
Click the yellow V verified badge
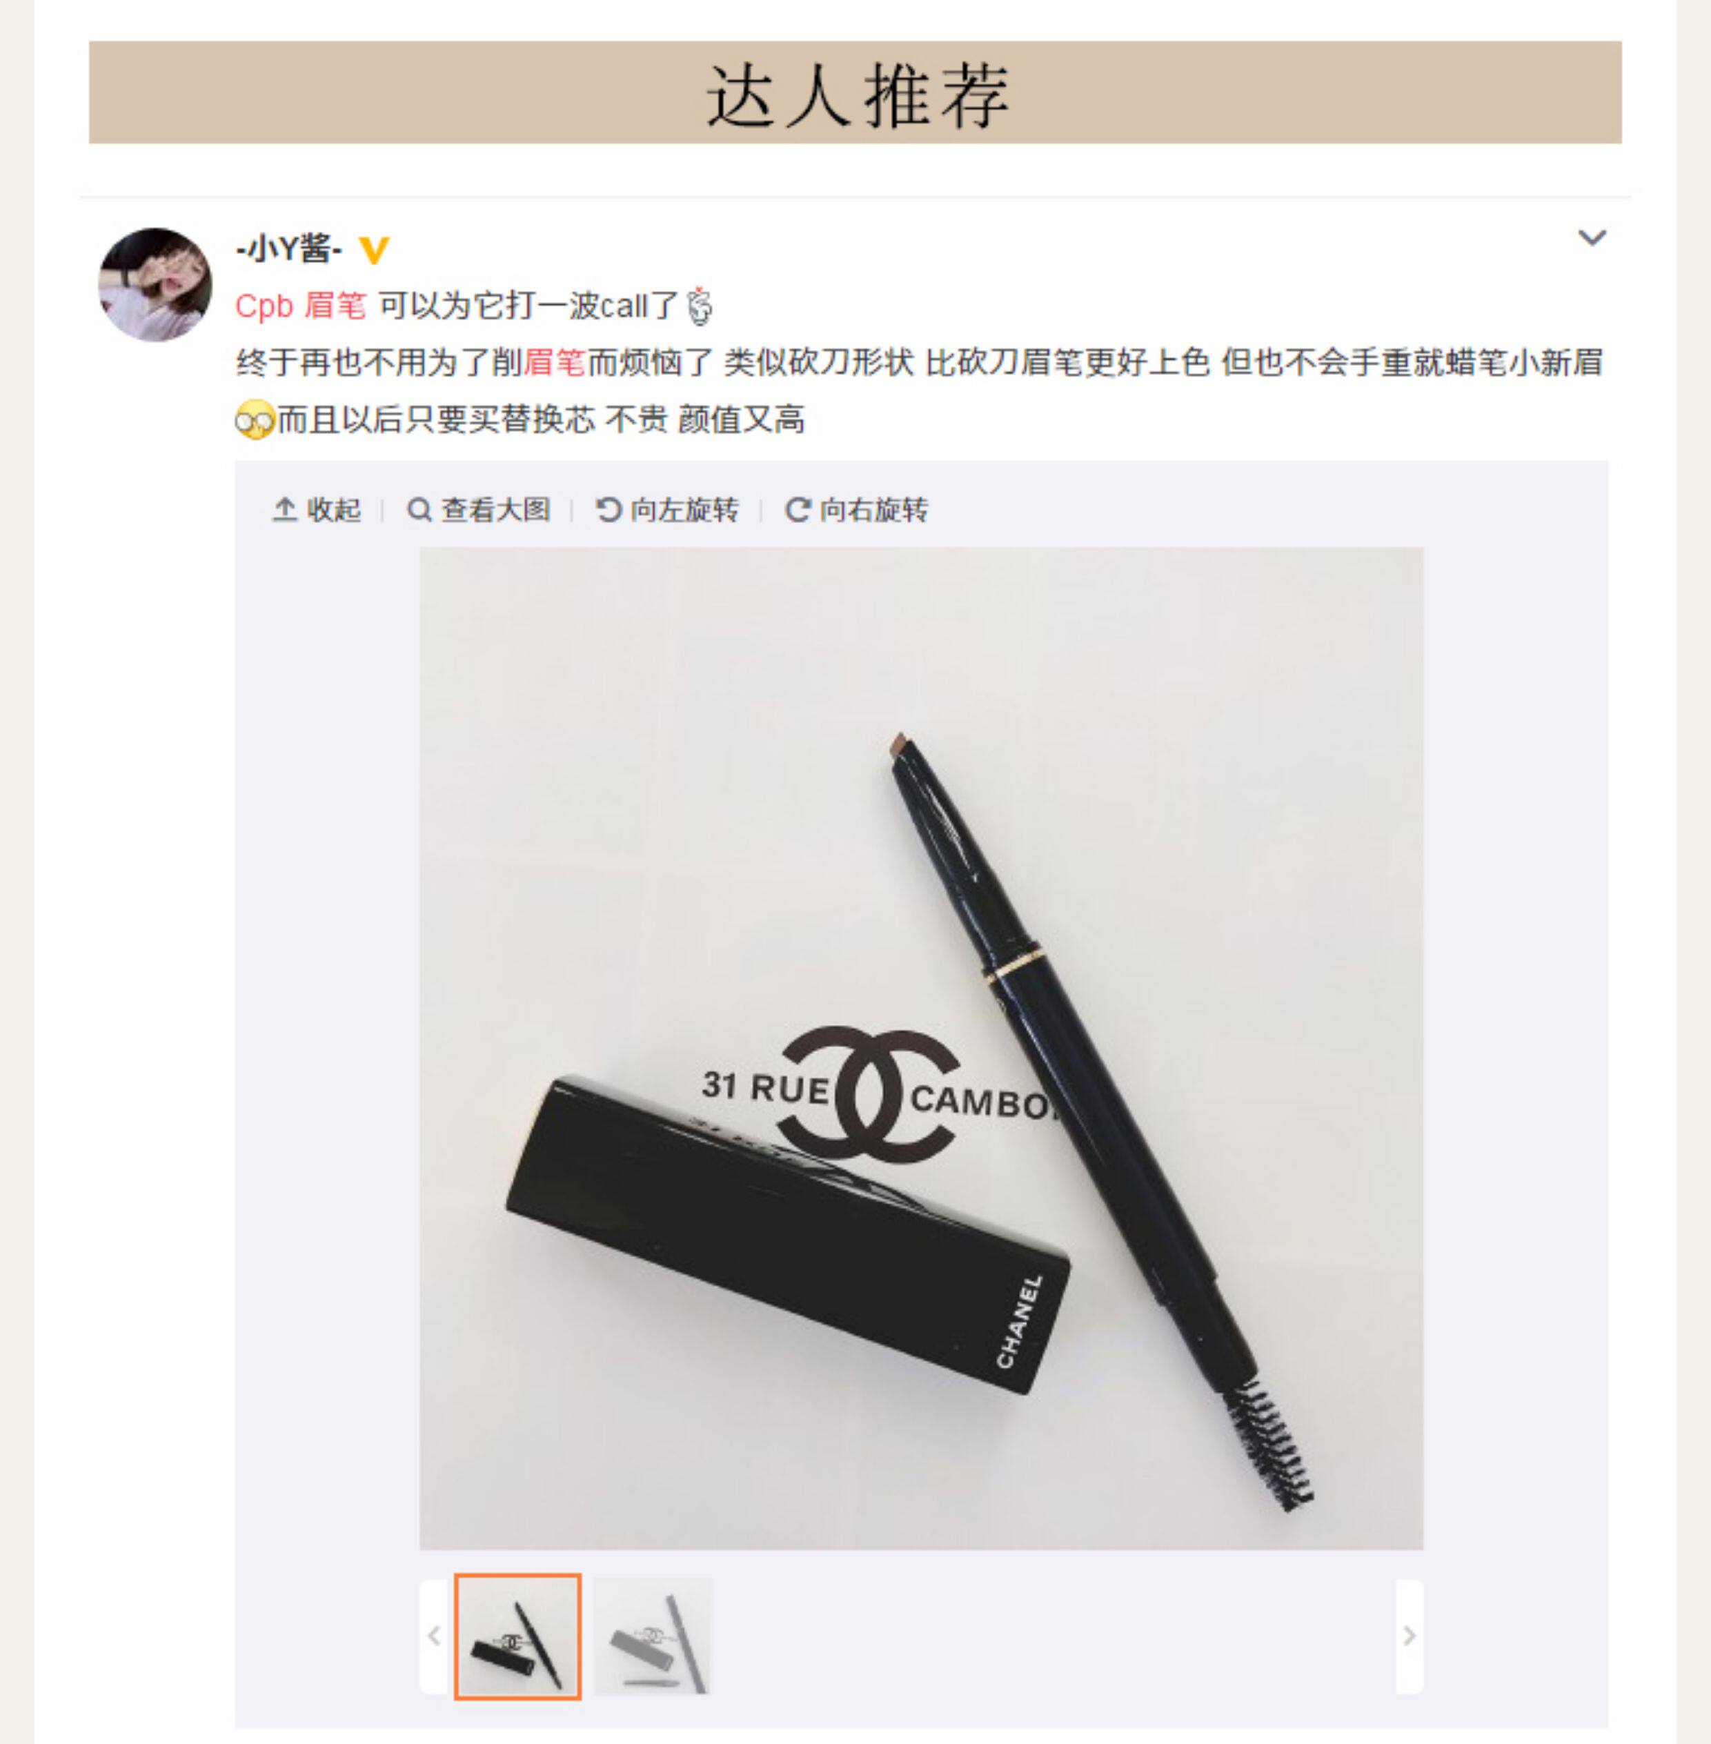coord(373,250)
